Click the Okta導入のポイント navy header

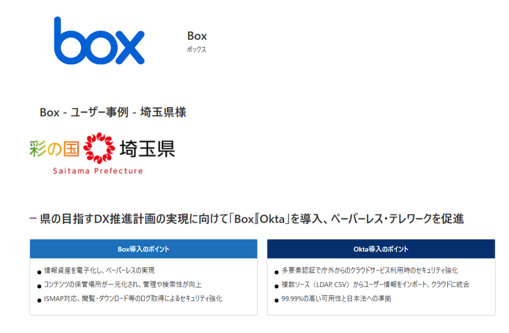pyautogui.click(x=381, y=249)
